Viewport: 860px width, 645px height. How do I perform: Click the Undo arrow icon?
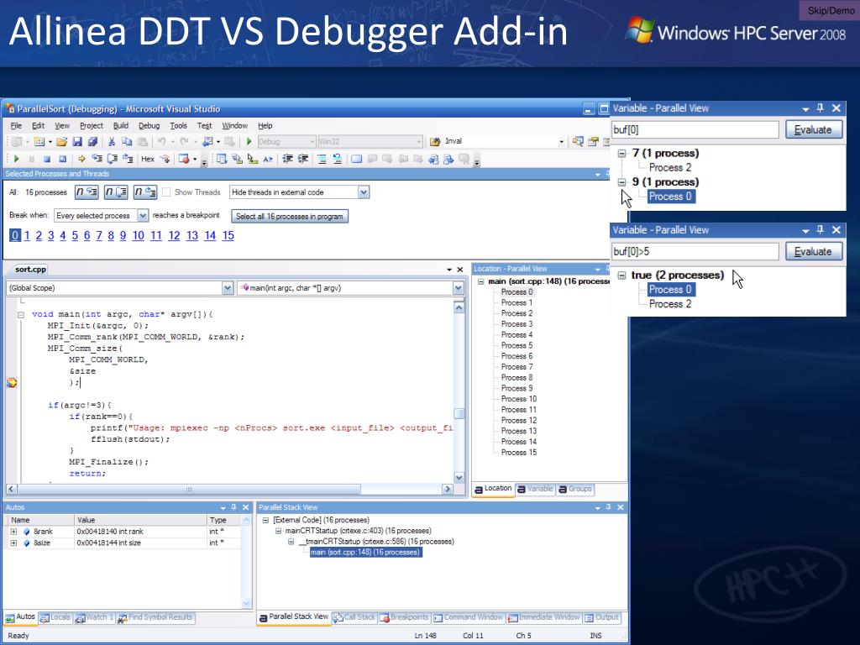point(161,141)
